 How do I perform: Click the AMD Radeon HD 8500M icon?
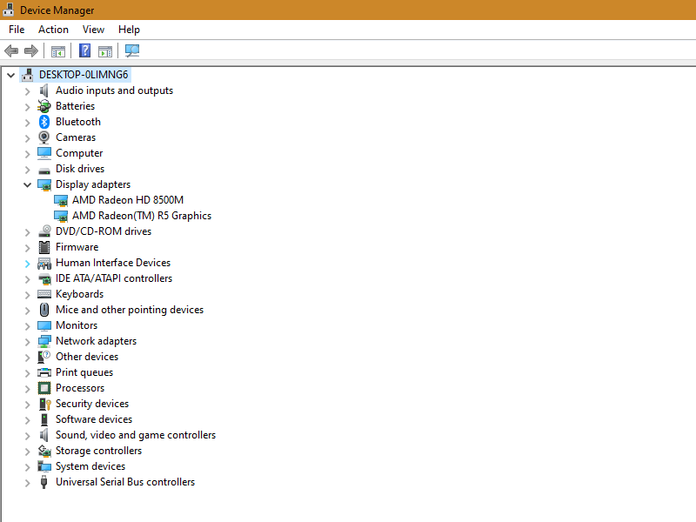[61, 201]
